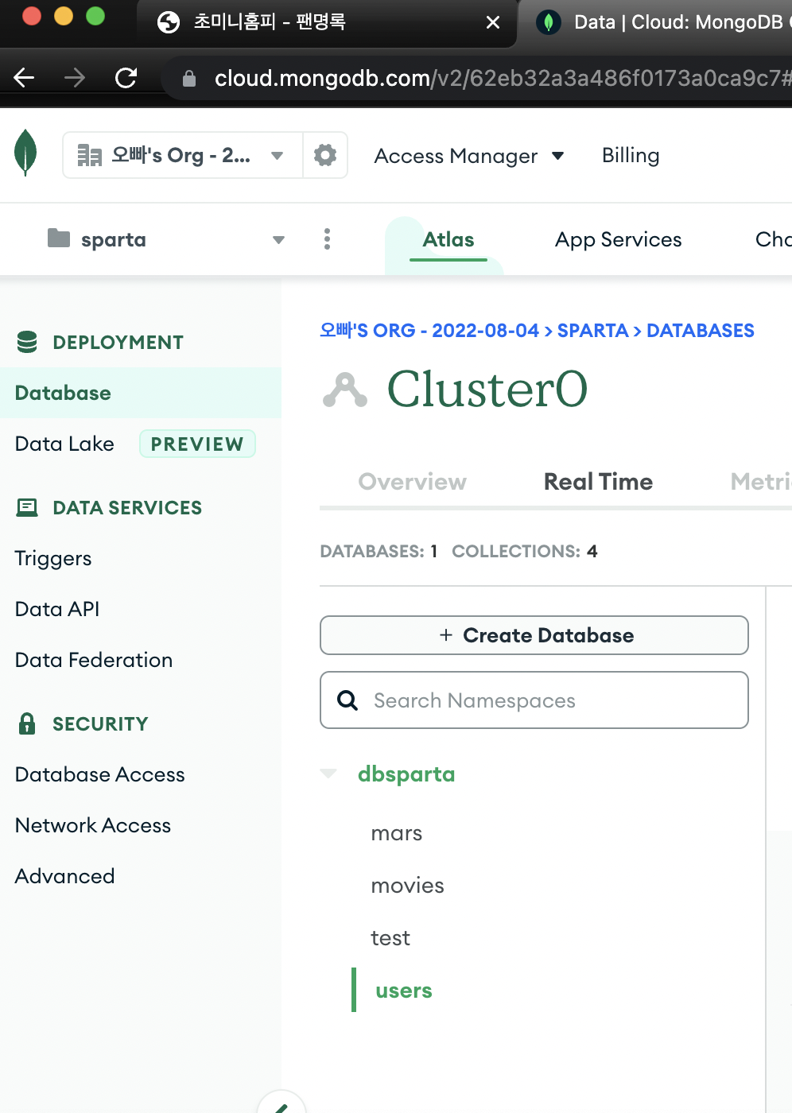Switch to the App Services tab
Image resolution: width=792 pixels, height=1113 pixels.
pyautogui.click(x=618, y=239)
